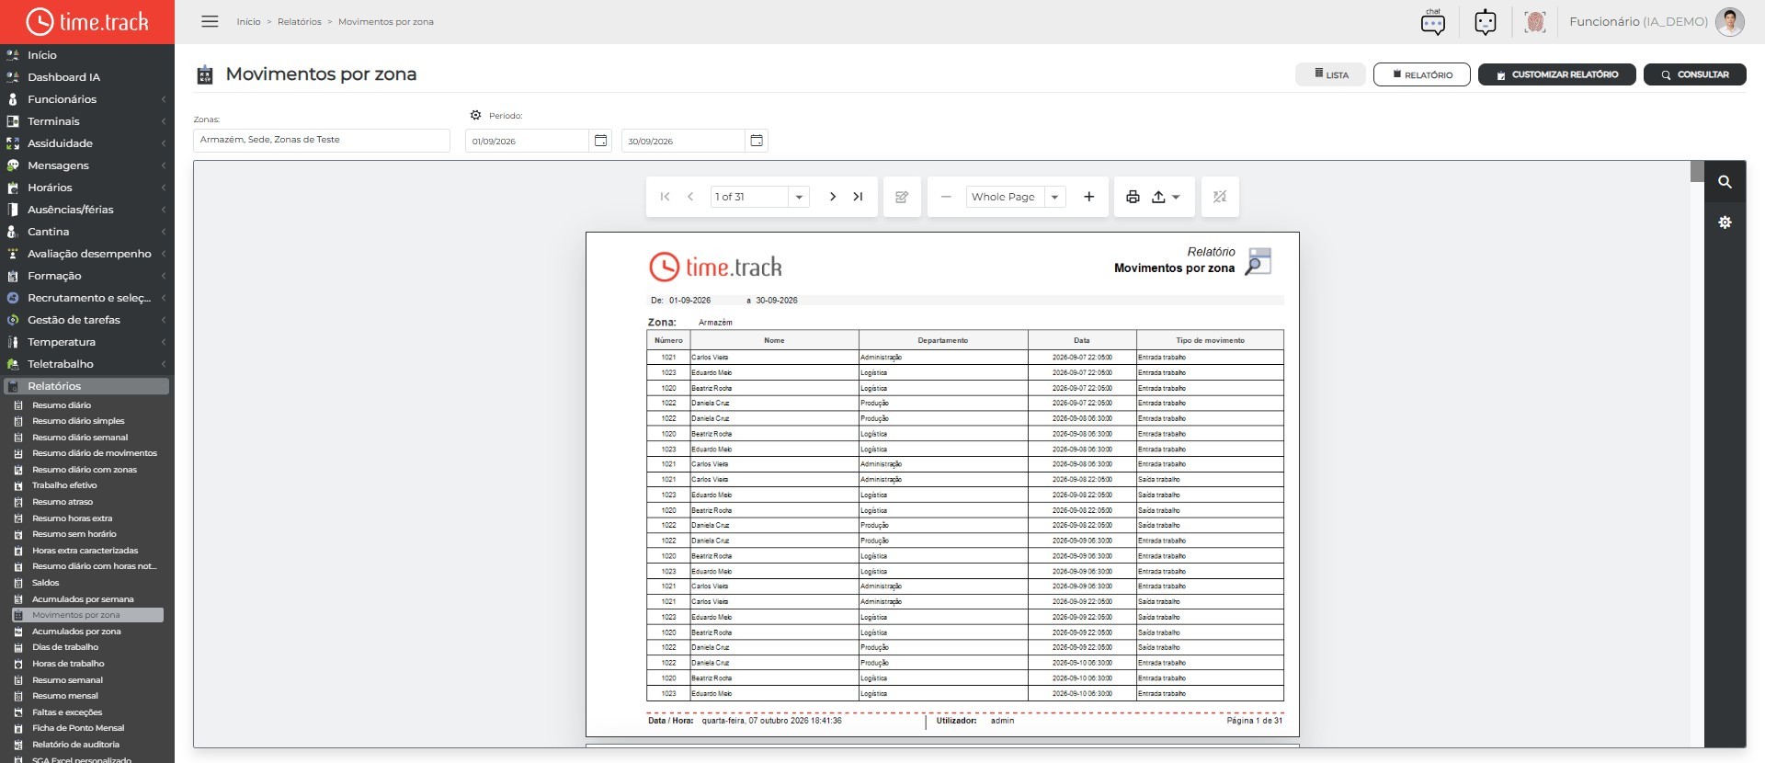Open the report search magnifier panel
Image resolution: width=1765 pixels, height=763 pixels.
[1725, 182]
